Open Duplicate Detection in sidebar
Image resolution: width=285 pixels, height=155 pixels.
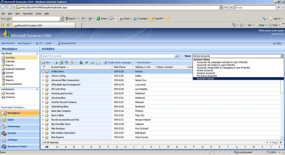pyautogui.click(x=15, y=69)
